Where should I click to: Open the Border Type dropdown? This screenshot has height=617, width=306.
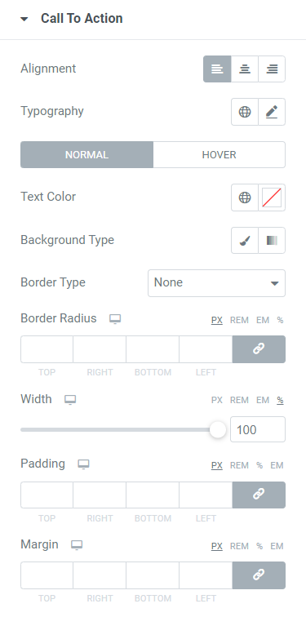pos(217,283)
